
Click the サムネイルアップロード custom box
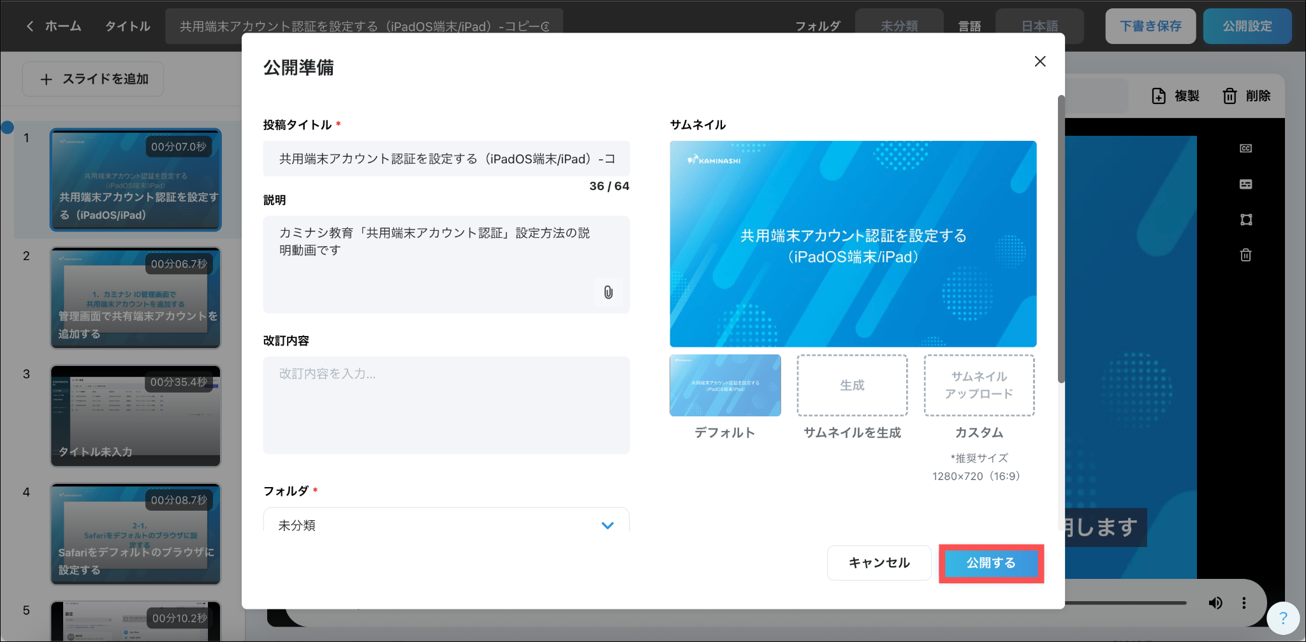[979, 385]
